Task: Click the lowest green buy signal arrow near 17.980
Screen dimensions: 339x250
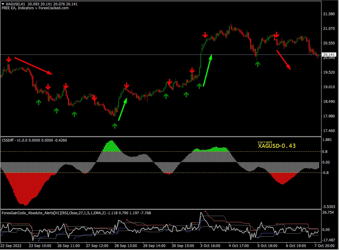Action: (x=115, y=126)
